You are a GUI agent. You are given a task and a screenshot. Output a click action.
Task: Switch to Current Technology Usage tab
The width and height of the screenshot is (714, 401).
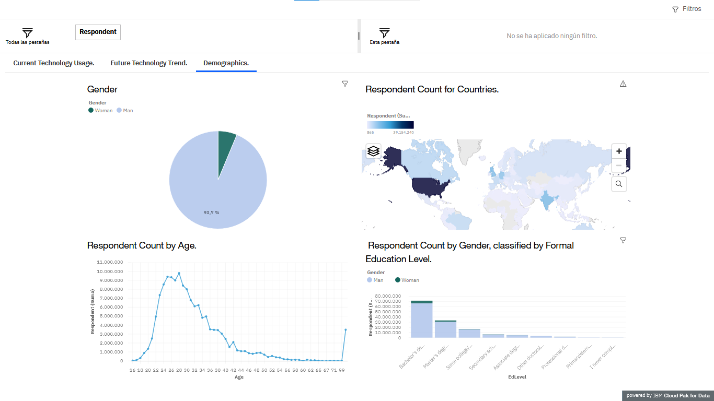(54, 63)
